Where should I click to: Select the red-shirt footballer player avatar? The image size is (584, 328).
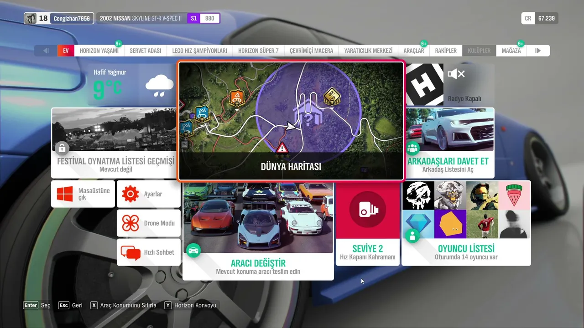click(482, 224)
